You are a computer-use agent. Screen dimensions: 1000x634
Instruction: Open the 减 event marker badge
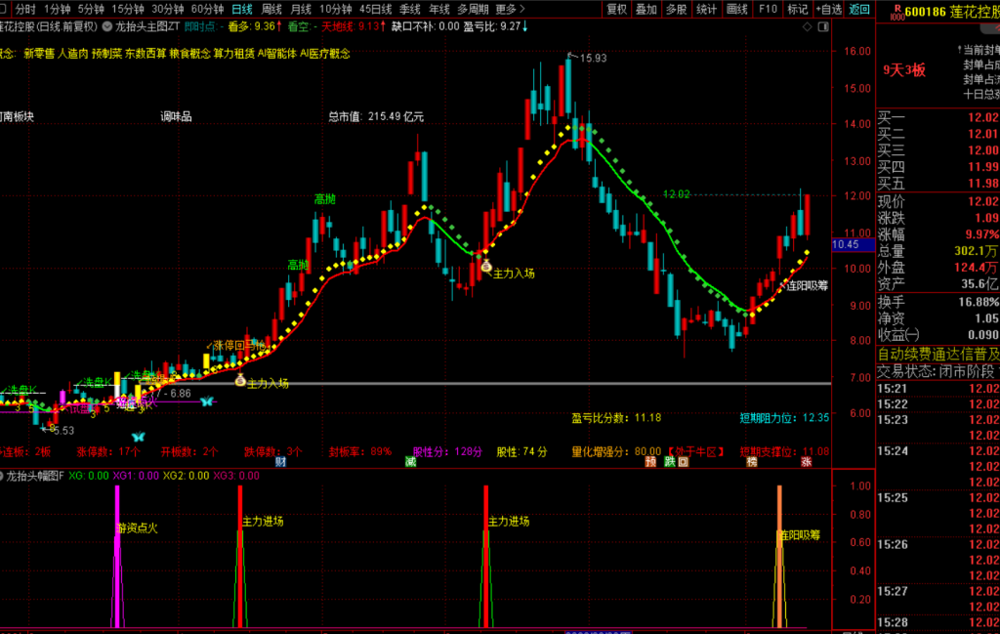411,462
